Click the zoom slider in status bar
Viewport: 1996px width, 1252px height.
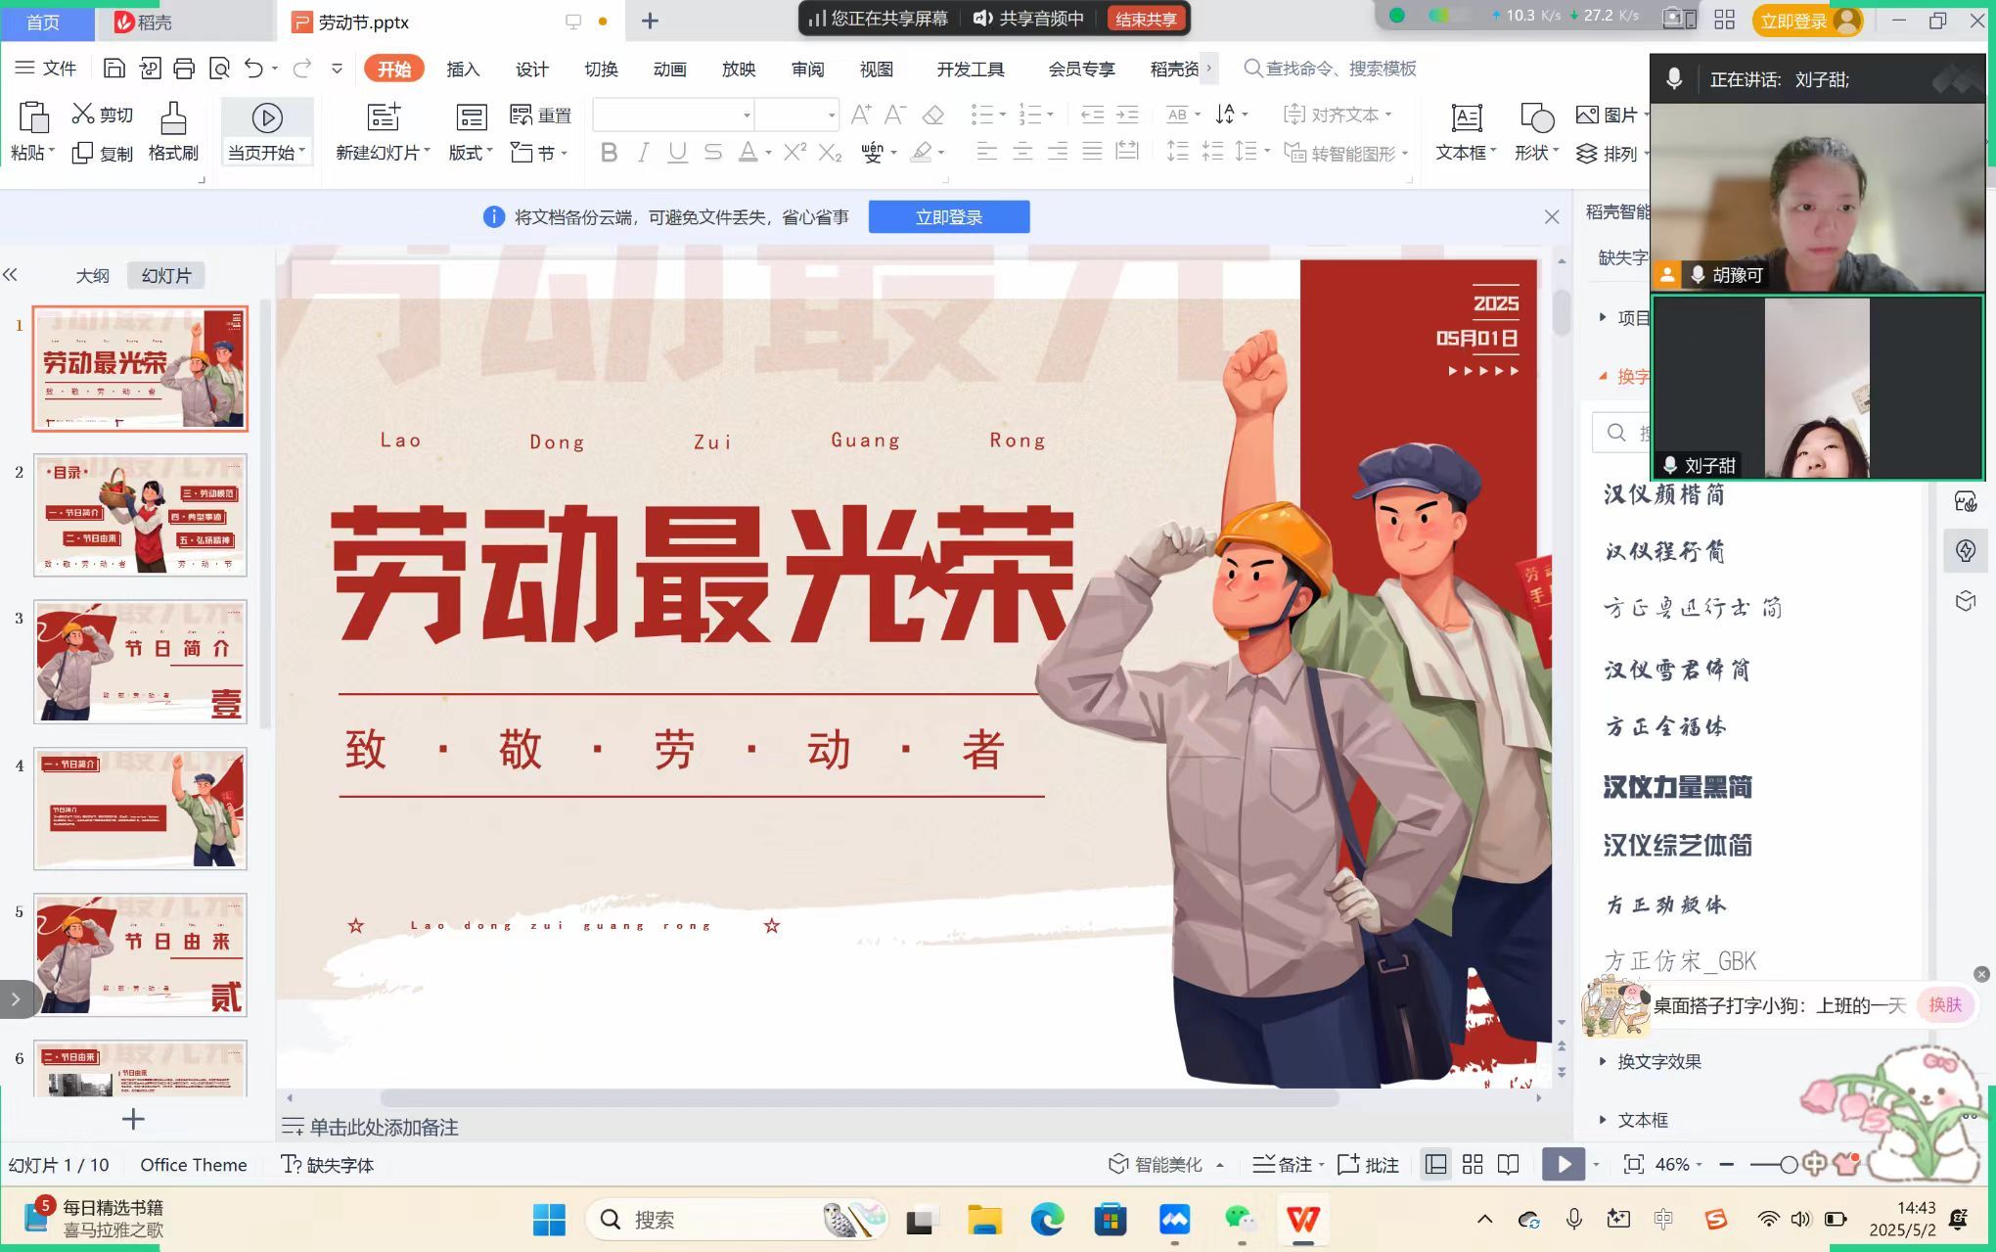click(x=1787, y=1165)
